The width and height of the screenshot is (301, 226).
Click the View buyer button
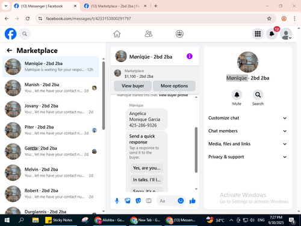coord(132,86)
